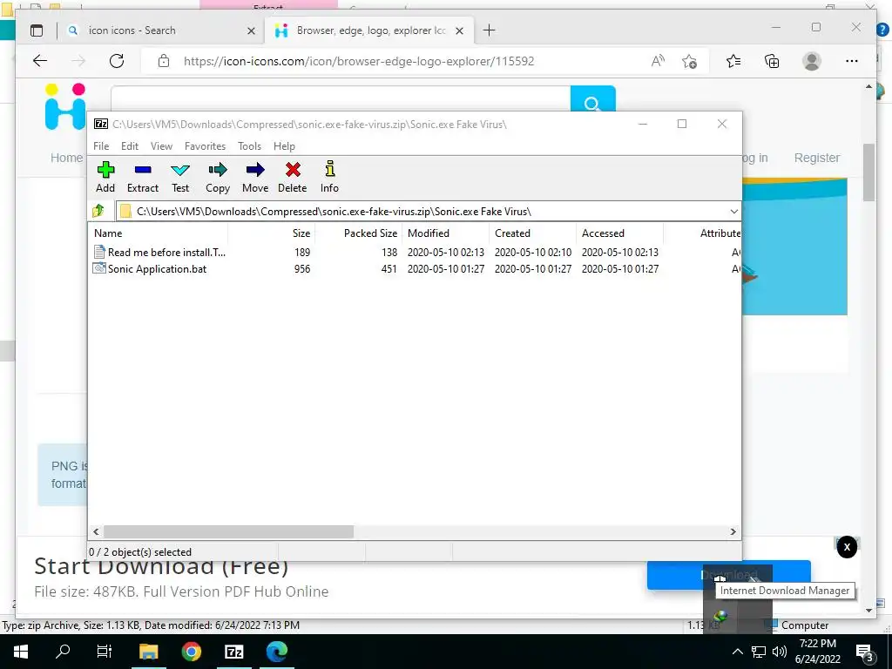The image size is (892, 669).
Task: Open Chrome from the taskbar
Action: click(x=191, y=652)
